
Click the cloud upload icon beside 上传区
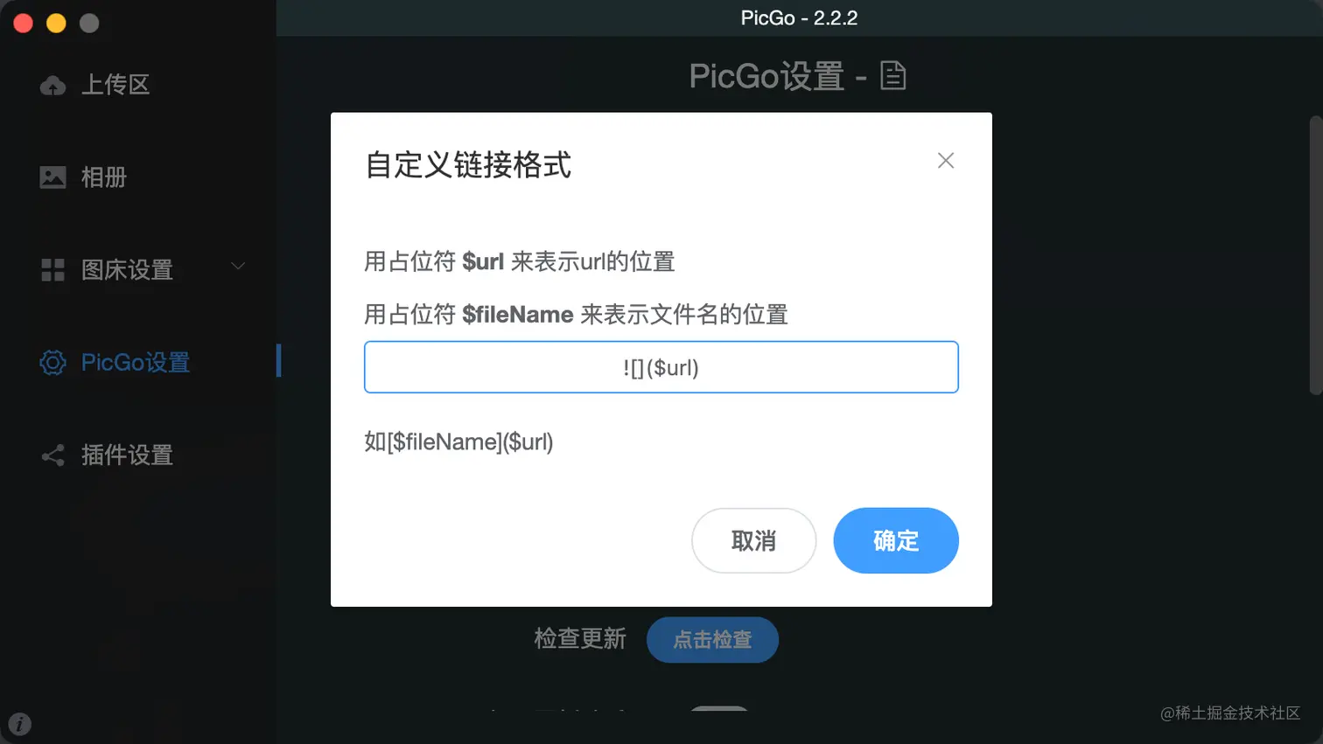52,85
